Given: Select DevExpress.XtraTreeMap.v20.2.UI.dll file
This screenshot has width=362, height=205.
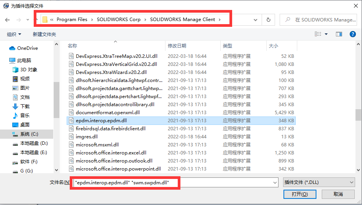Looking at the screenshot, I should pos(181,56).
